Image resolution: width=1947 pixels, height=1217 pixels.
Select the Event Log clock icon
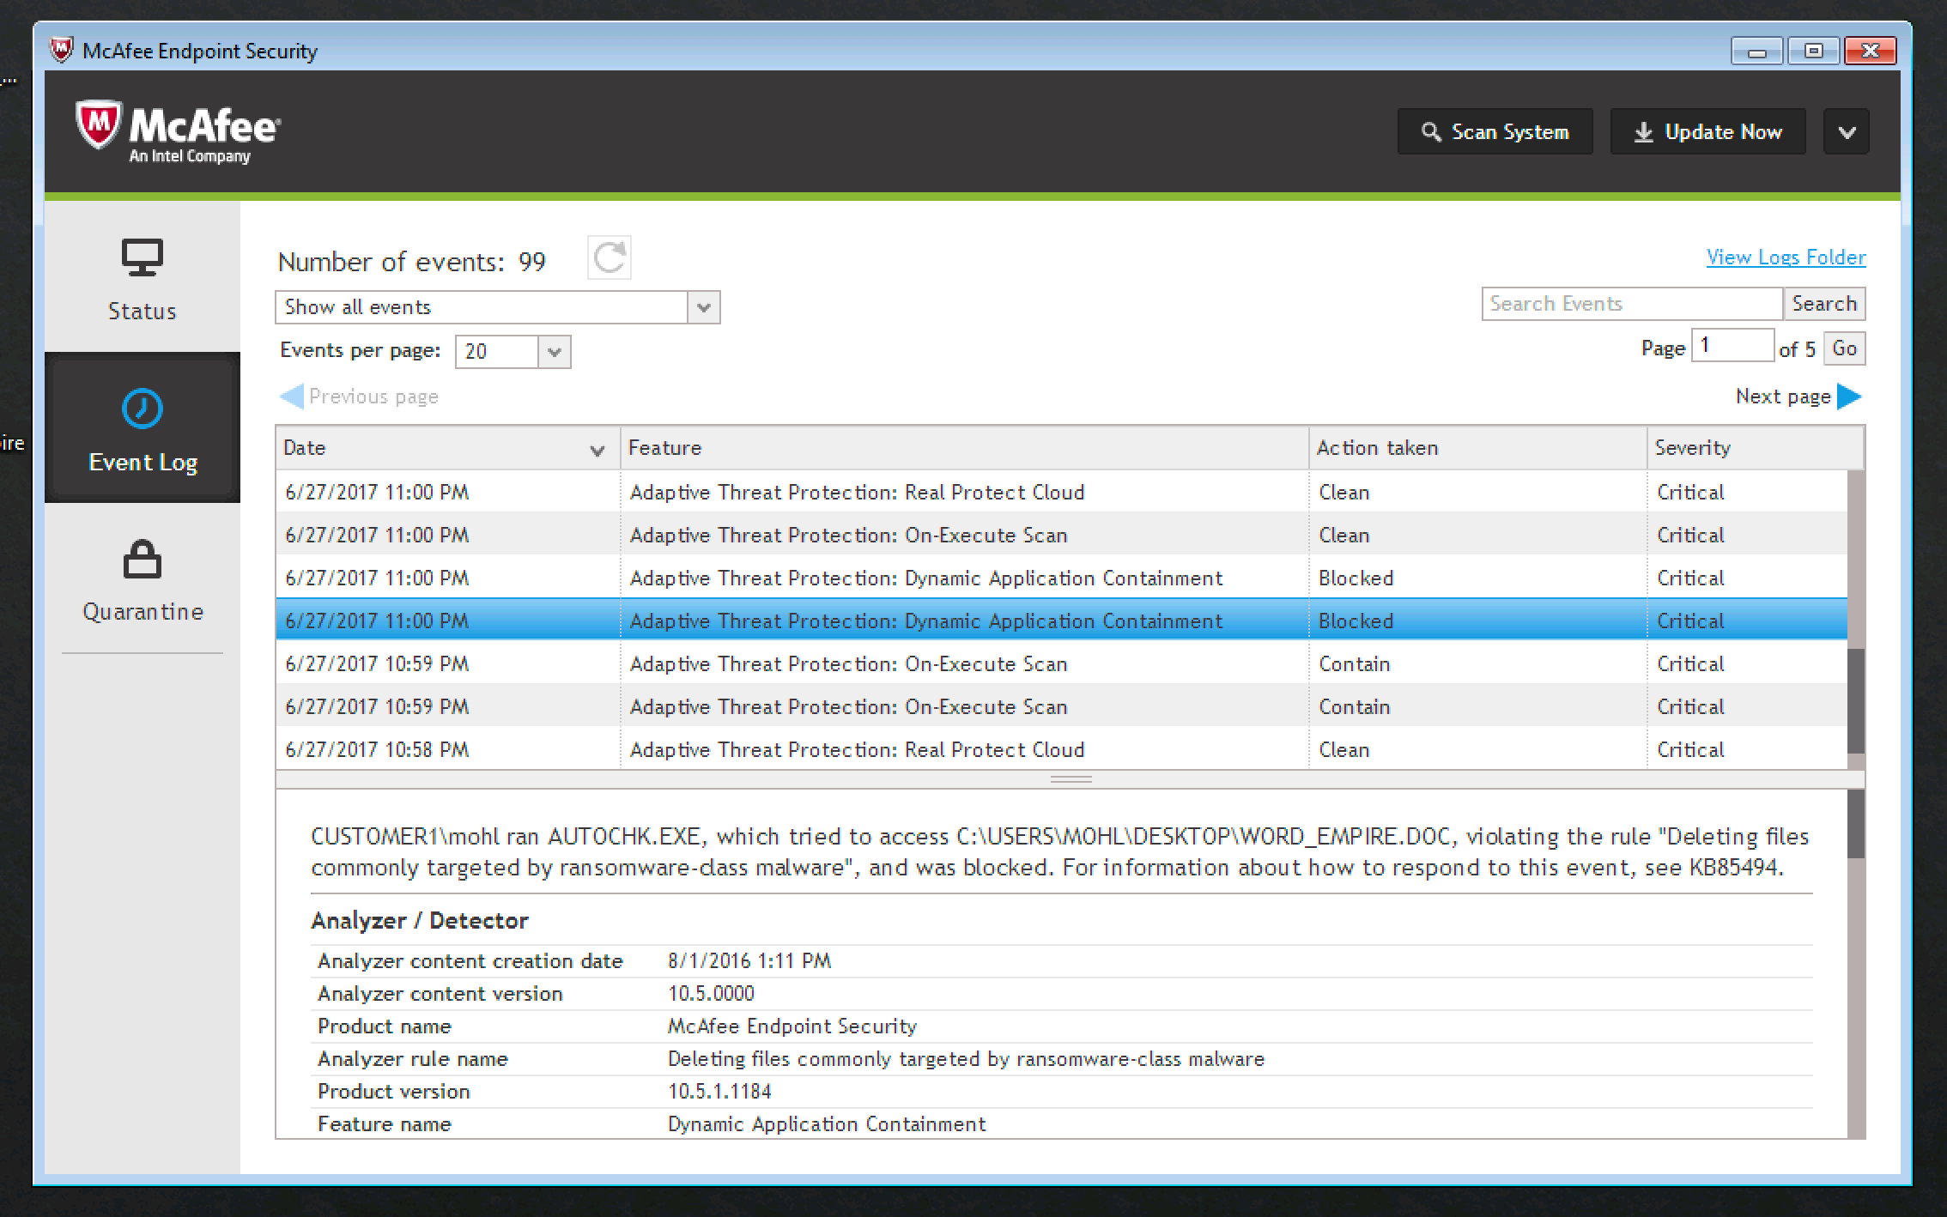point(142,409)
